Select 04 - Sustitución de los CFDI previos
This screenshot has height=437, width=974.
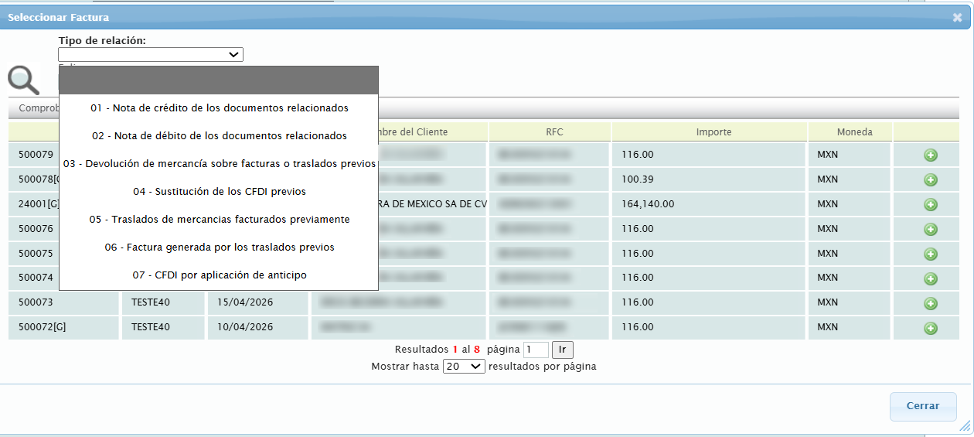click(219, 191)
